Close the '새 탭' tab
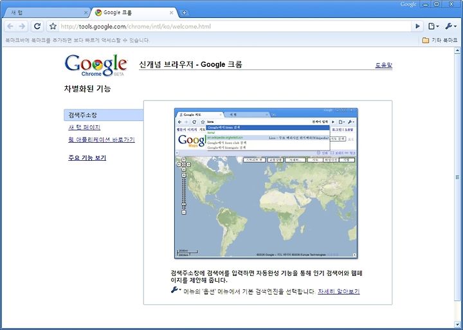463x330 pixels. click(86, 13)
